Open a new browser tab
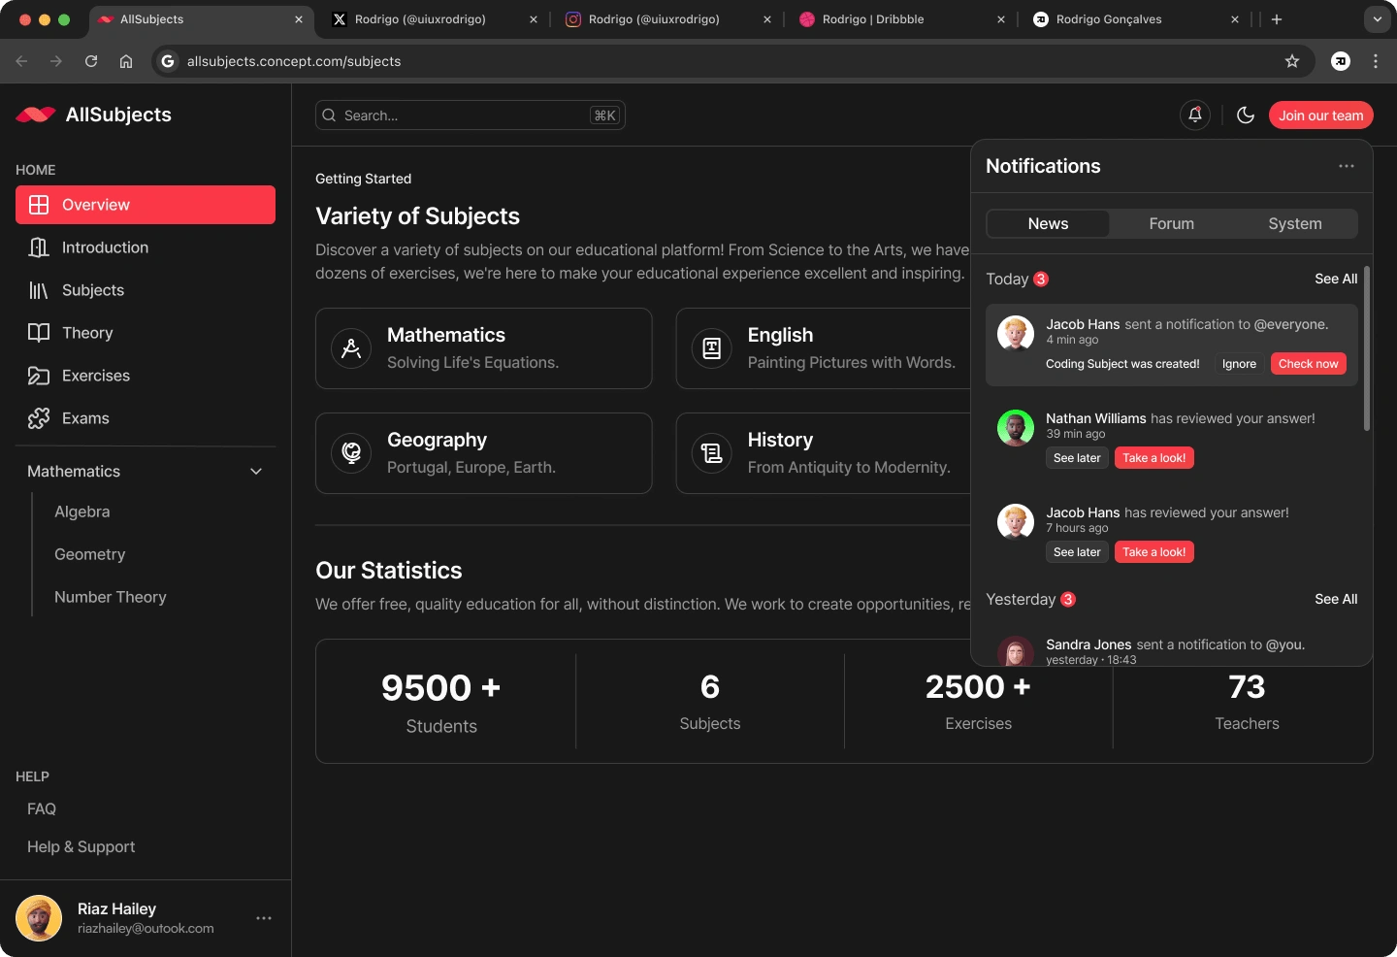Viewport: 1397px width, 957px height. coord(1277,19)
